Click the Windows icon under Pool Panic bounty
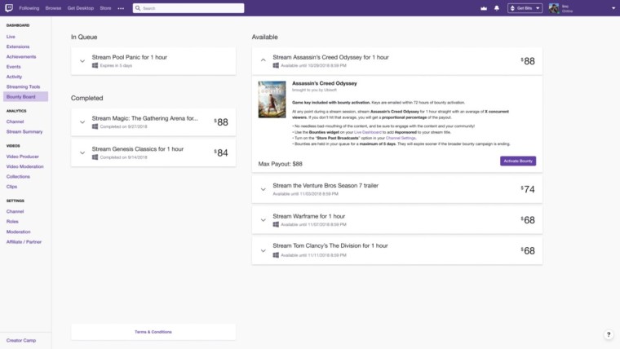Screen dimensions: 620x349 click(95, 65)
